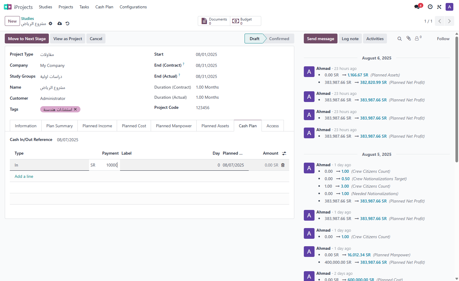This screenshot has width=459, height=281.
Task: Switch to the Planned Assets tab
Action: [215, 126]
